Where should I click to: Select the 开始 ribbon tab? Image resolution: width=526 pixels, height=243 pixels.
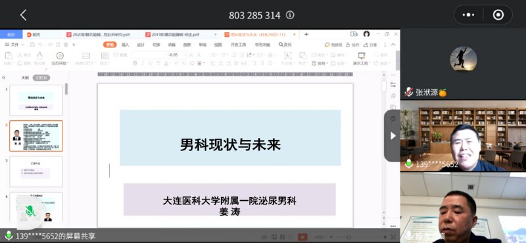[x=110, y=45]
